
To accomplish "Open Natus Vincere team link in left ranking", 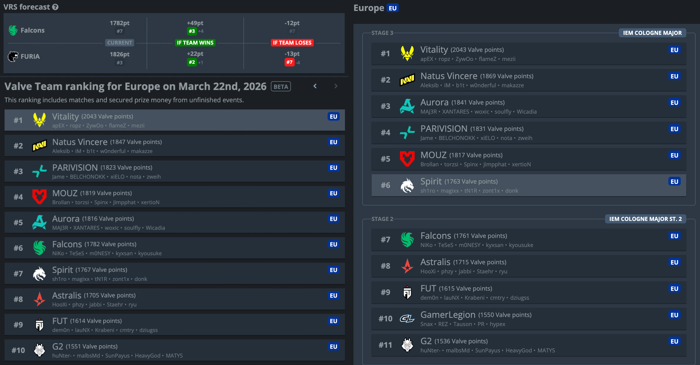I will point(80,142).
